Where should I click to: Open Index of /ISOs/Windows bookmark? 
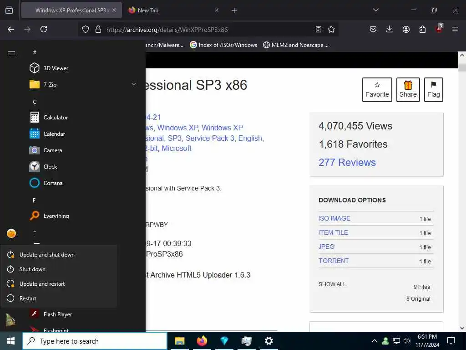[223, 45]
